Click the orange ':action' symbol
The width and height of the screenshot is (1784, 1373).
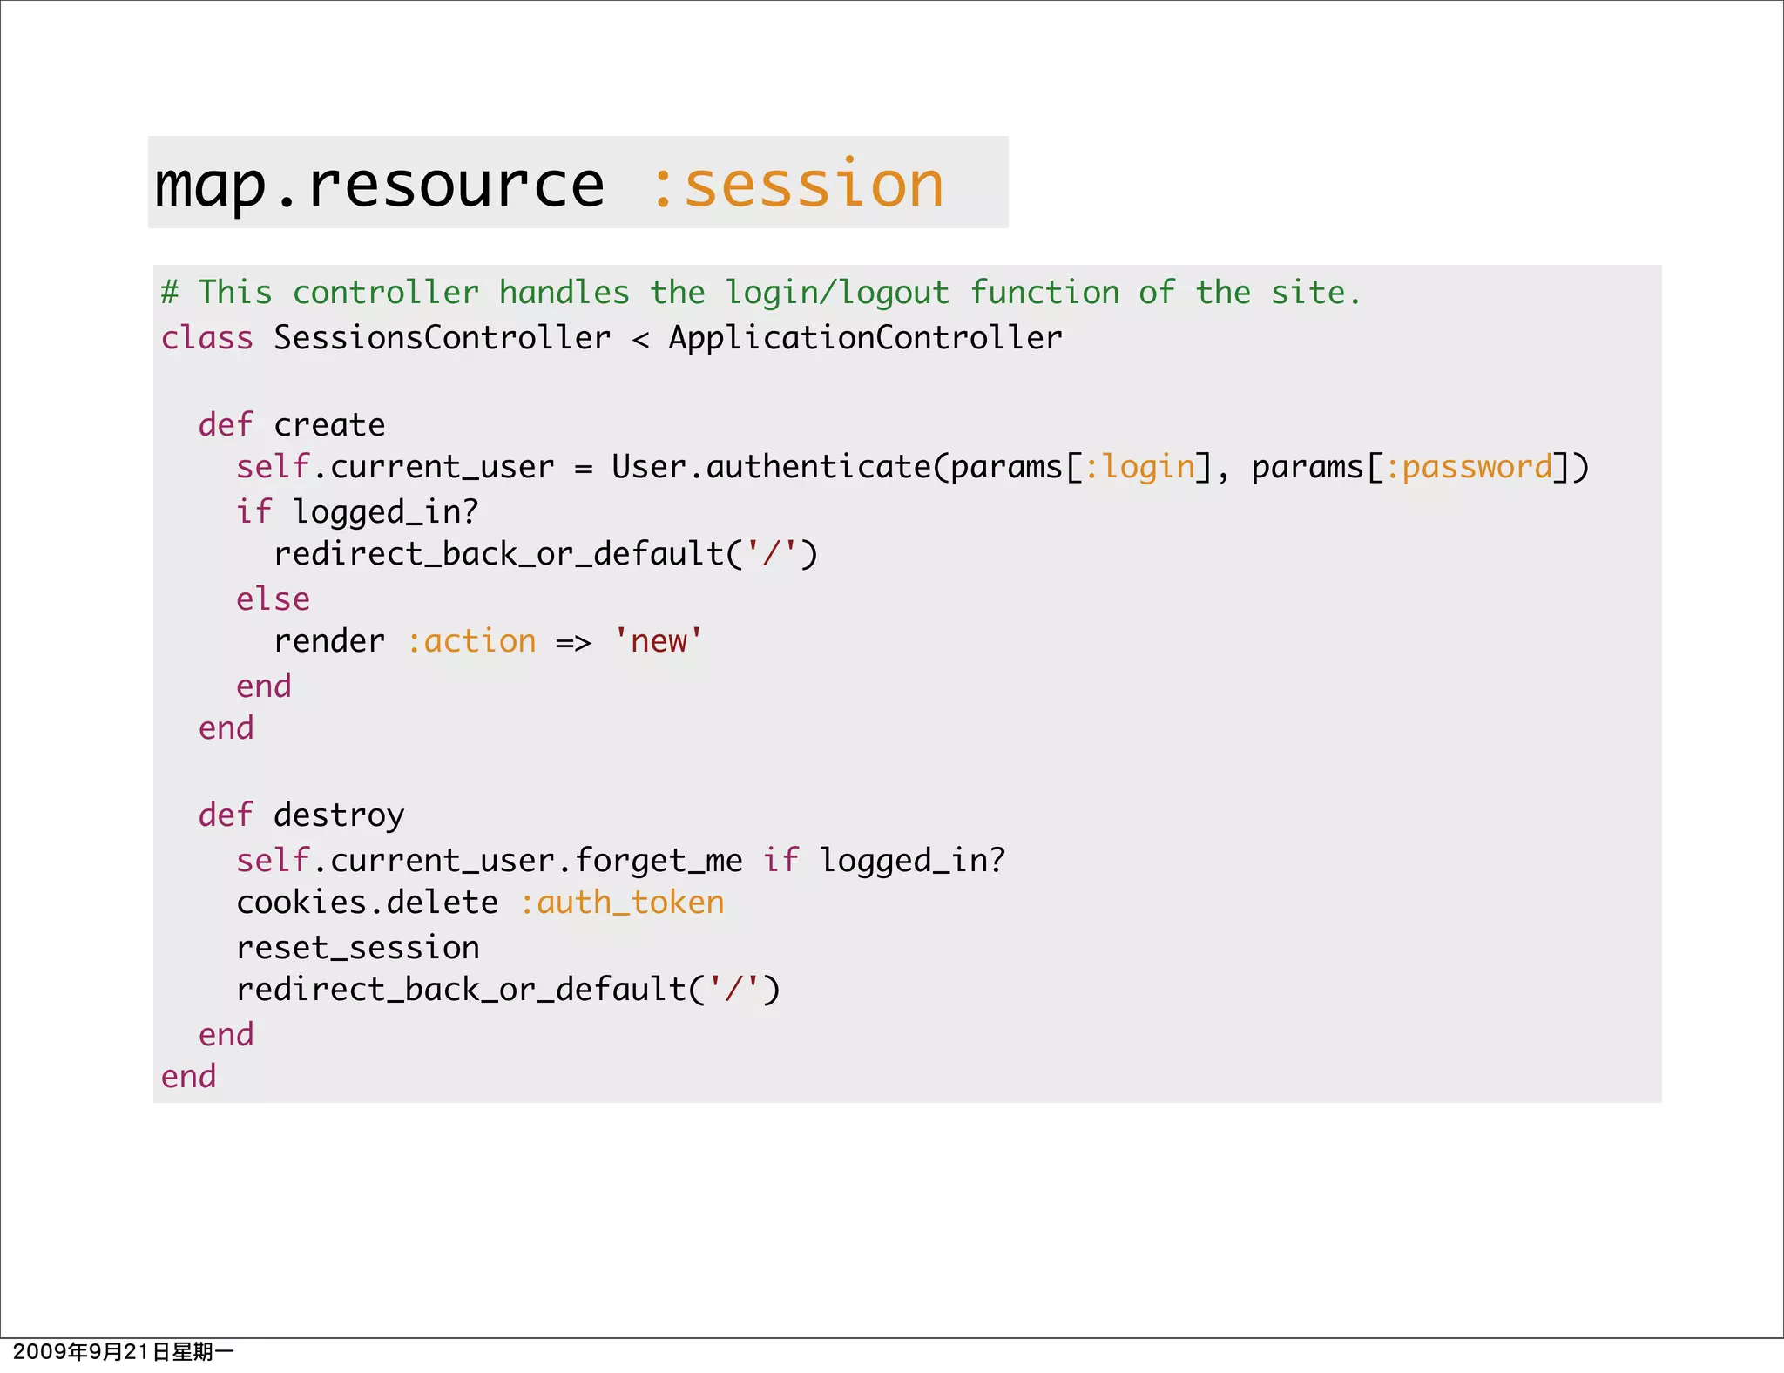(471, 641)
